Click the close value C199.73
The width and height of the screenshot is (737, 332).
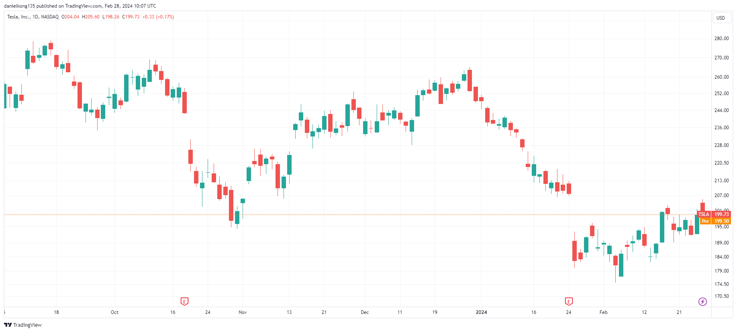[x=131, y=17]
